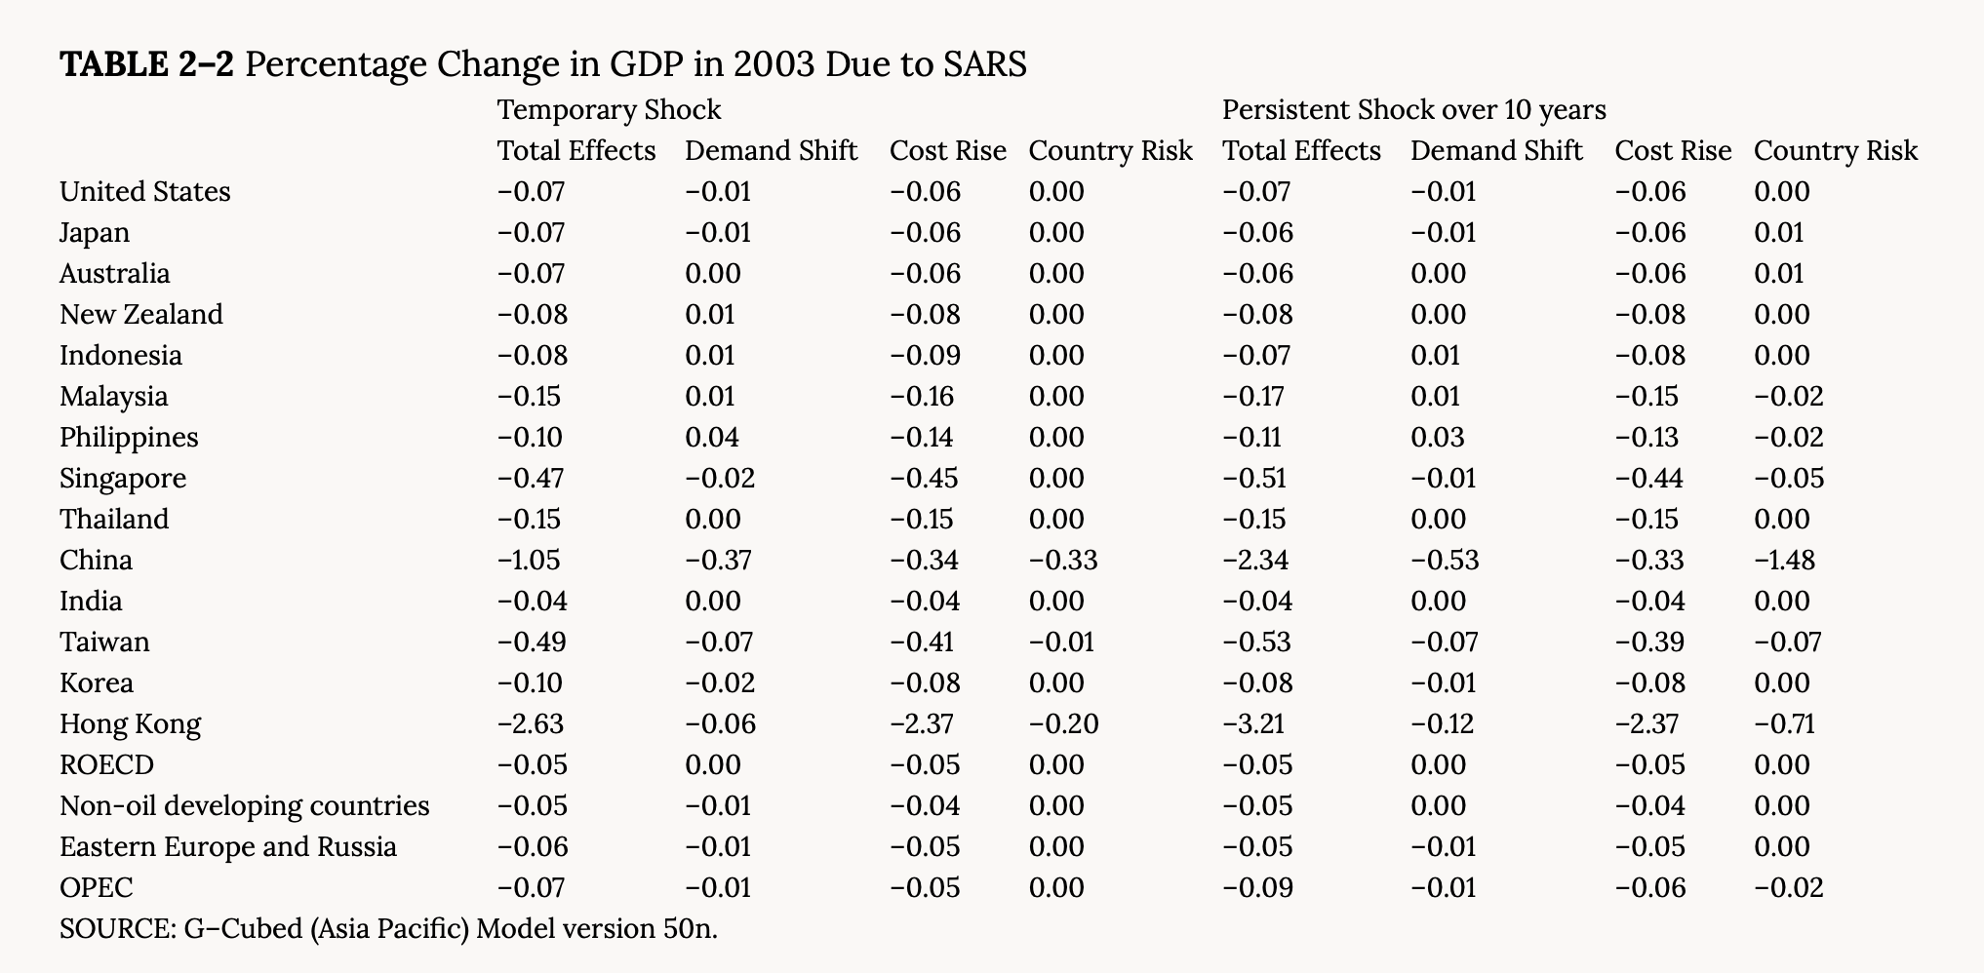Click the United States row label
Image resolution: width=1984 pixels, height=973 pixels.
click(x=145, y=191)
